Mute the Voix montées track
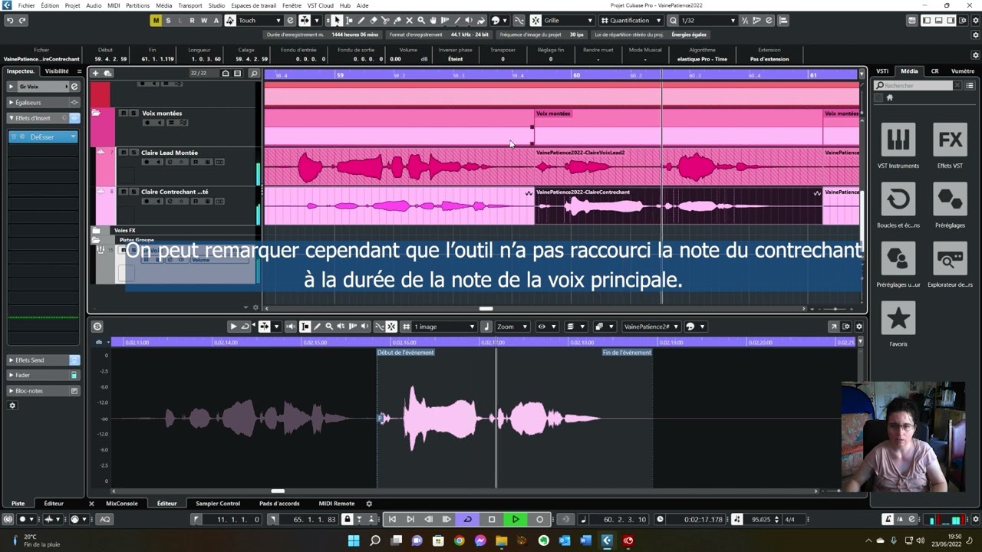982x552 pixels. 123,113
